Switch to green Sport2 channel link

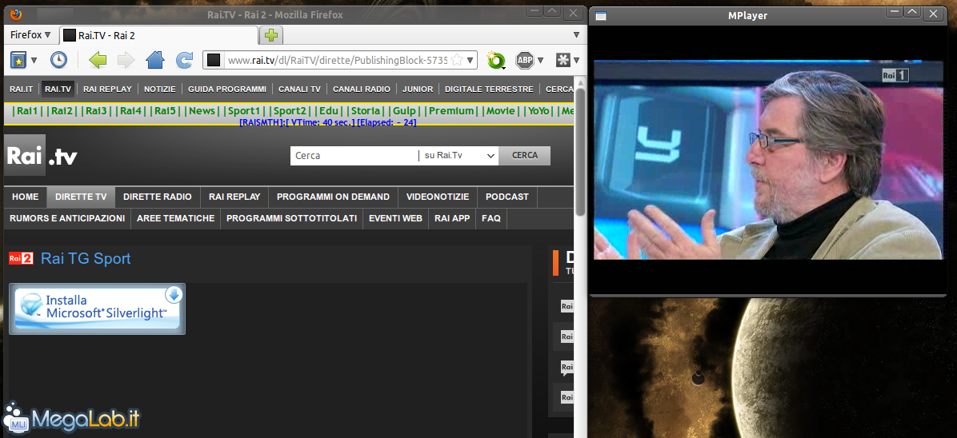pyautogui.click(x=290, y=111)
